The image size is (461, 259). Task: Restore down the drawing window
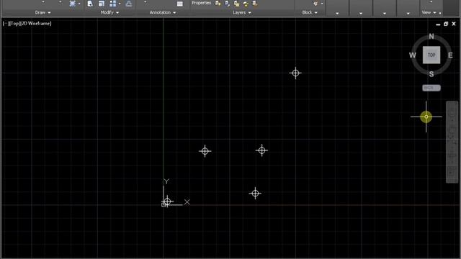[446, 24]
